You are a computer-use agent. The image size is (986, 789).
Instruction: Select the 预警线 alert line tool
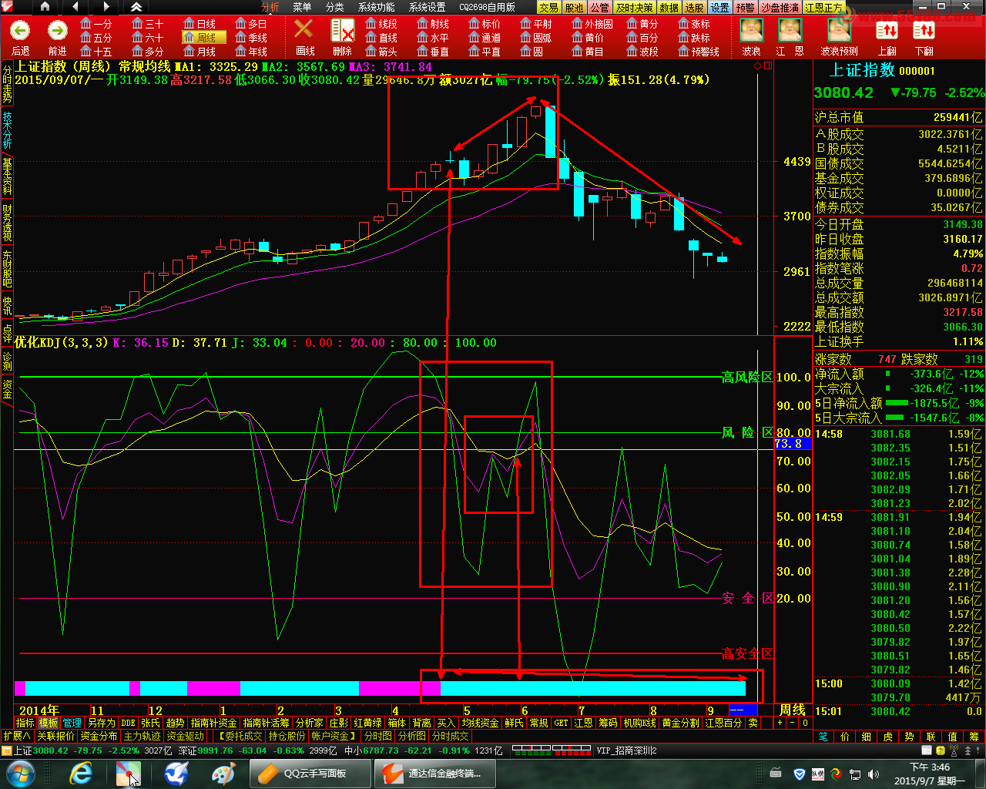click(x=699, y=52)
